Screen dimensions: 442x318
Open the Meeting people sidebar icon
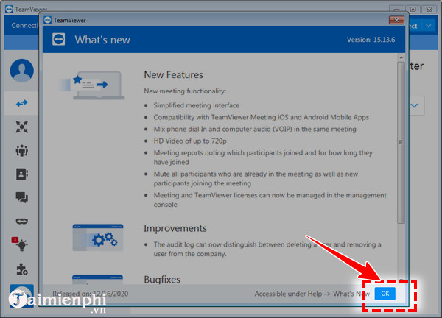[x=21, y=150]
